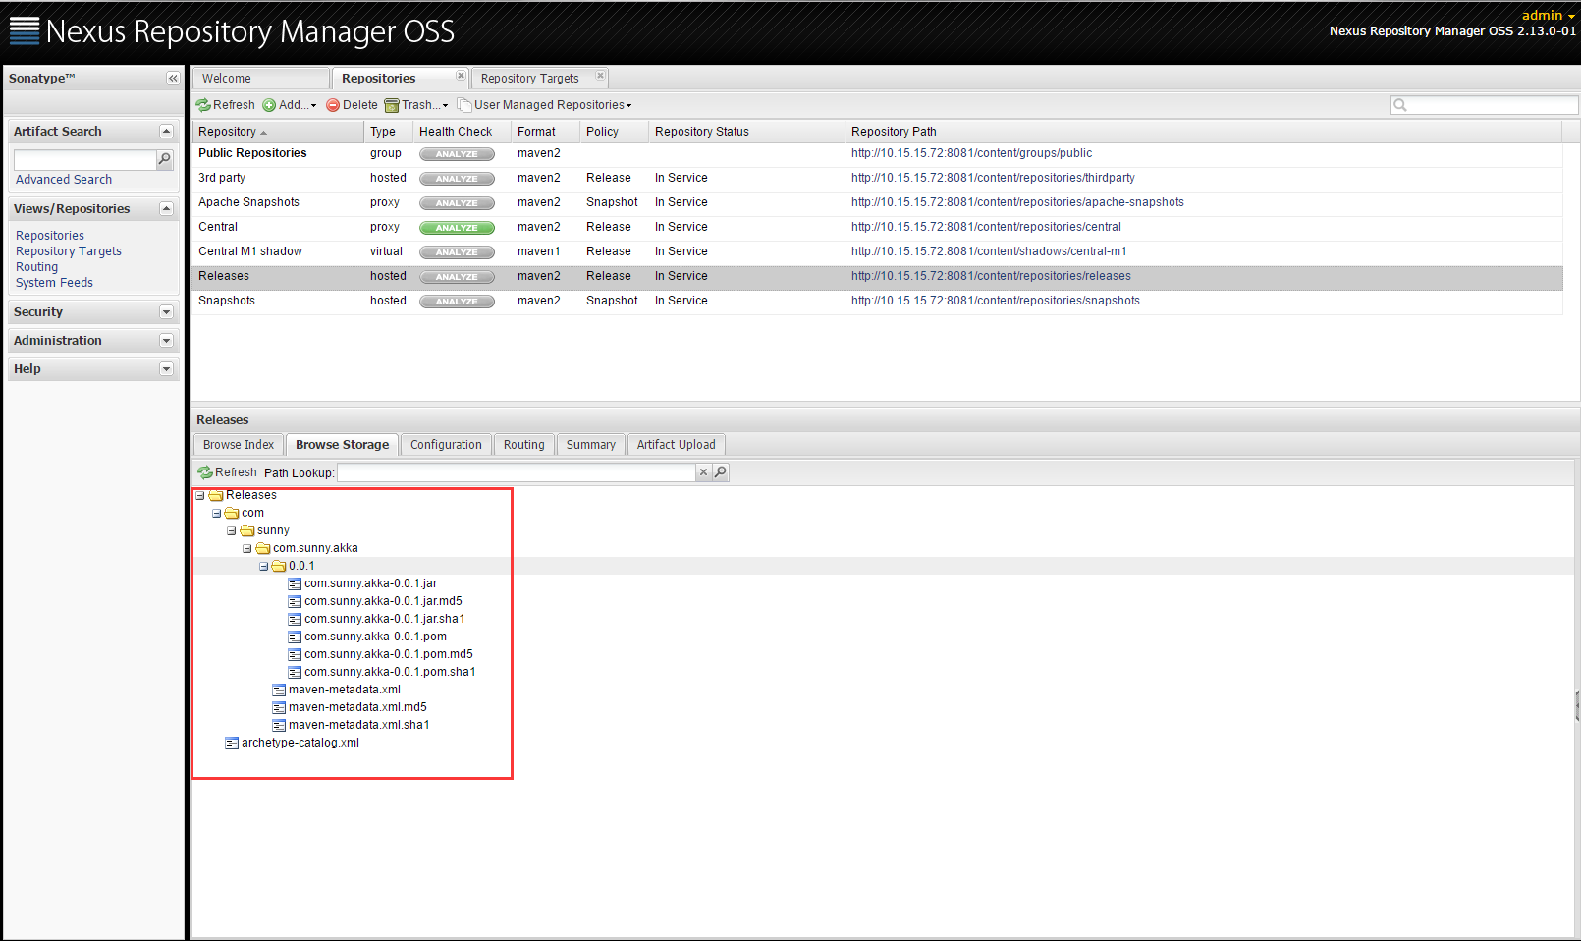Collapse the Releases root tree node
The height and width of the screenshot is (941, 1581).
coord(200,496)
